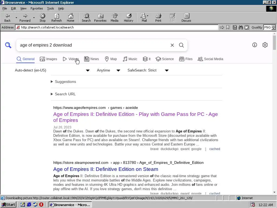This screenshot has height=208, width=277.
Task: Open the Help menu
Action: [61, 8]
